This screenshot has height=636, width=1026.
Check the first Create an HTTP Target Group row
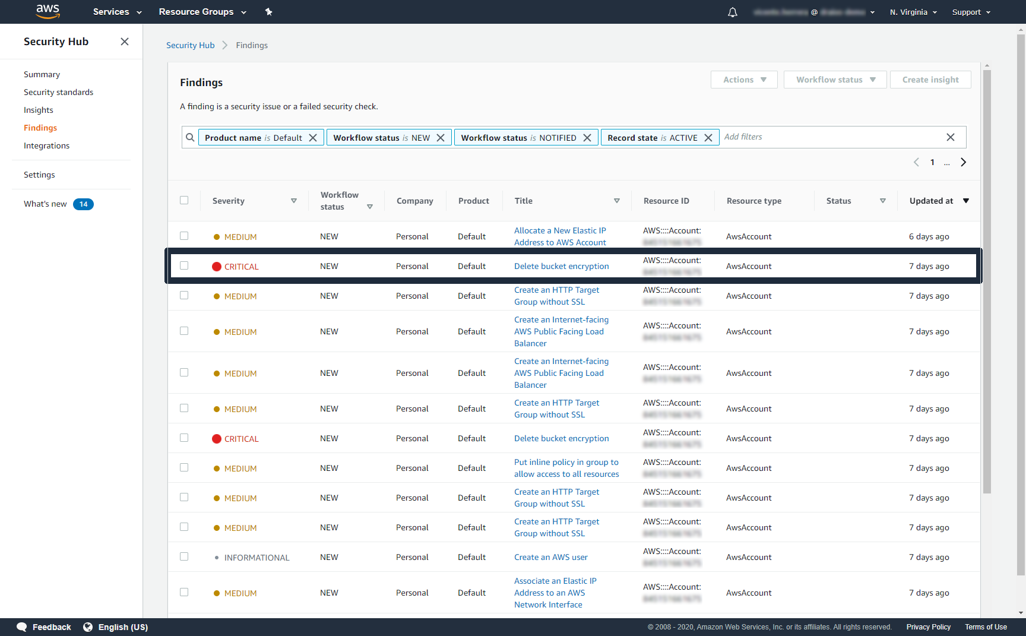pyautogui.click(x=184, y=295)
